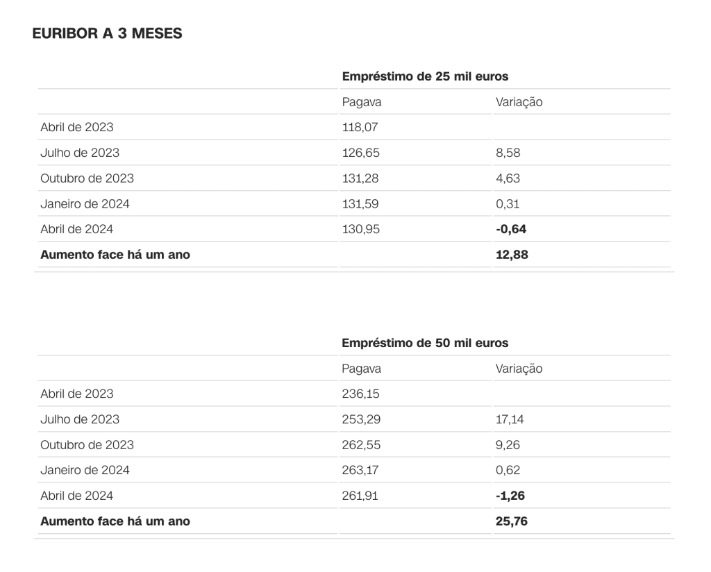Click the "EURIBOR A 3 MESES" heading

108,33
